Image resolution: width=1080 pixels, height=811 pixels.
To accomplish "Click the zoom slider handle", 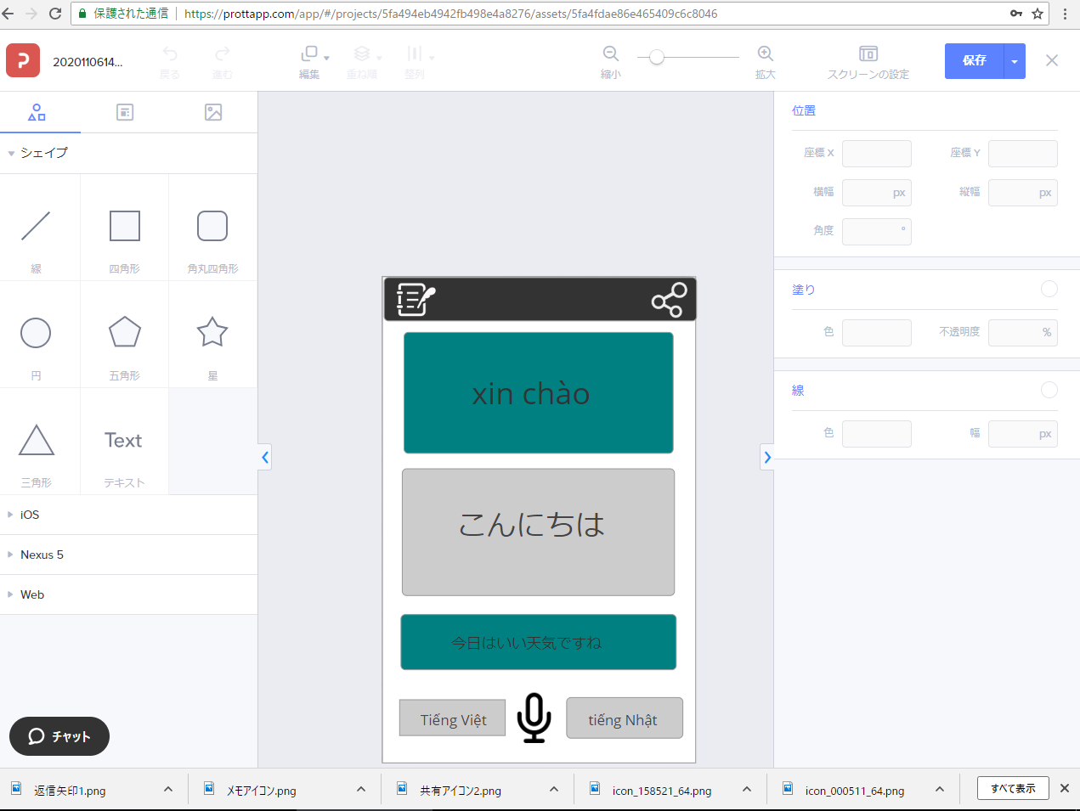I will 656,57.
